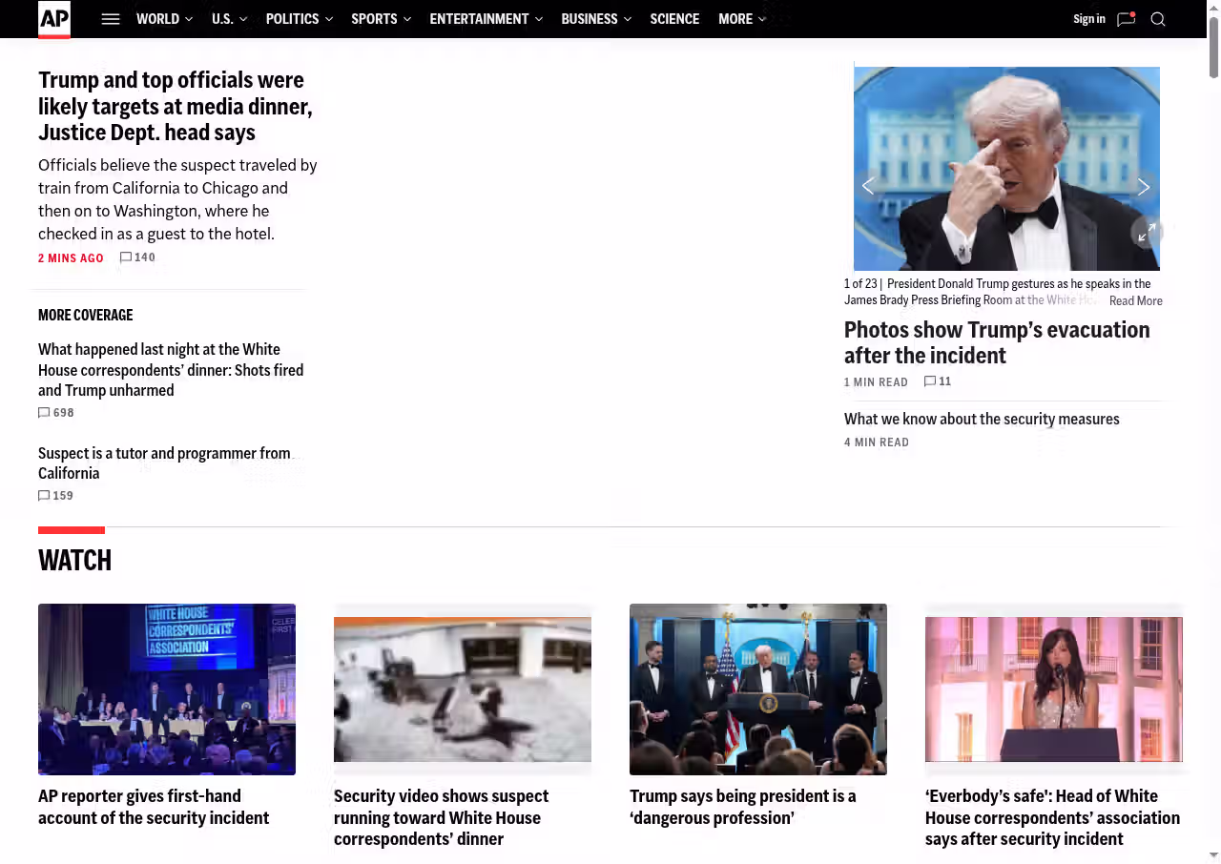Open the Sports menu item
The image size is (1221, 864).
pos(381,19)
